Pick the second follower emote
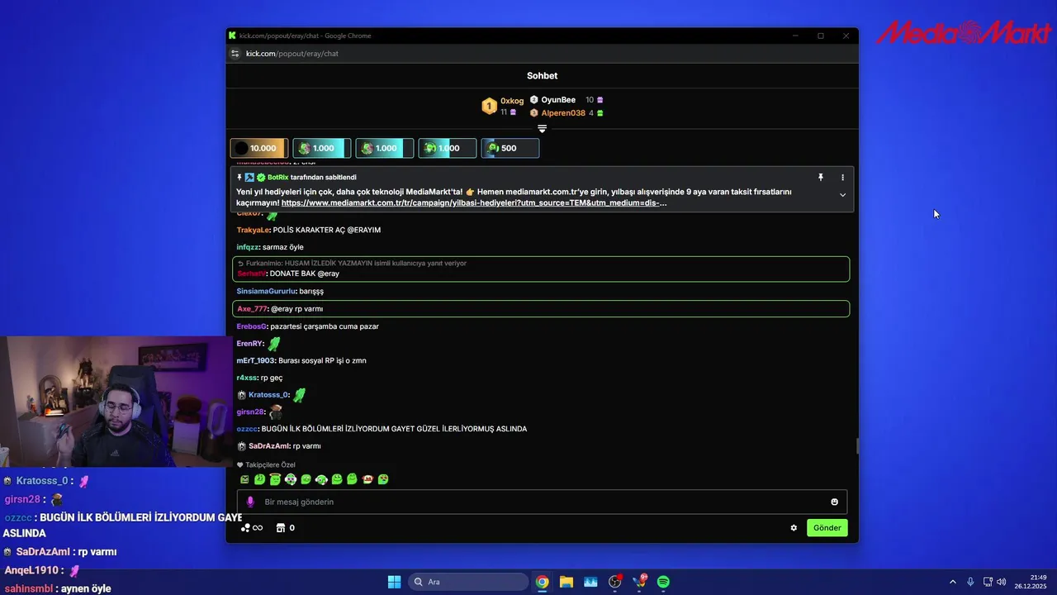The height and width of the screenshot is (595, 1057). 259,479
